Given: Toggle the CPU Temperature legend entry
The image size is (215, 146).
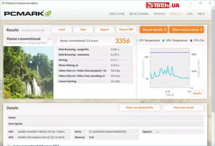Looking at the screenshot, I should tap(149, 41).
